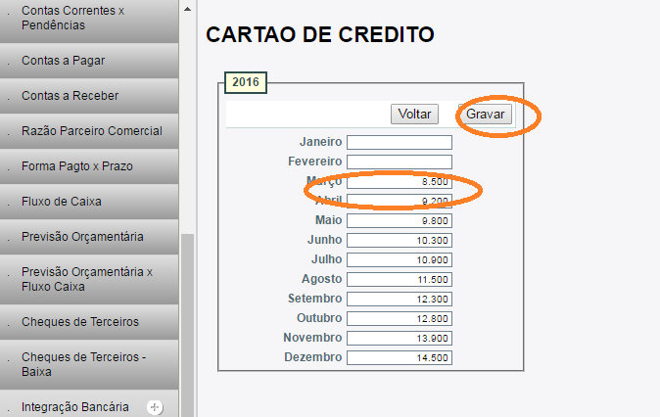Click the Novembro field showing 13.900
This screenshot has height=417, width=660.
[399, 338]
